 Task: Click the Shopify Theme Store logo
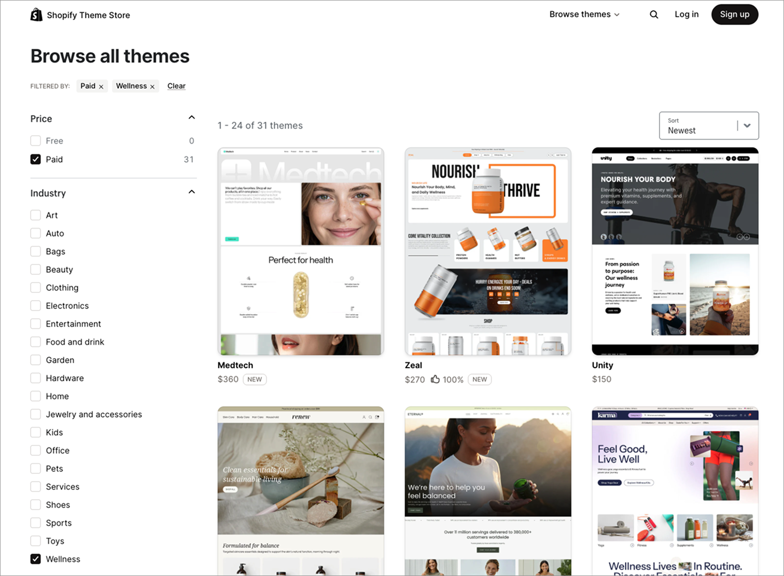tap(80, 15)
